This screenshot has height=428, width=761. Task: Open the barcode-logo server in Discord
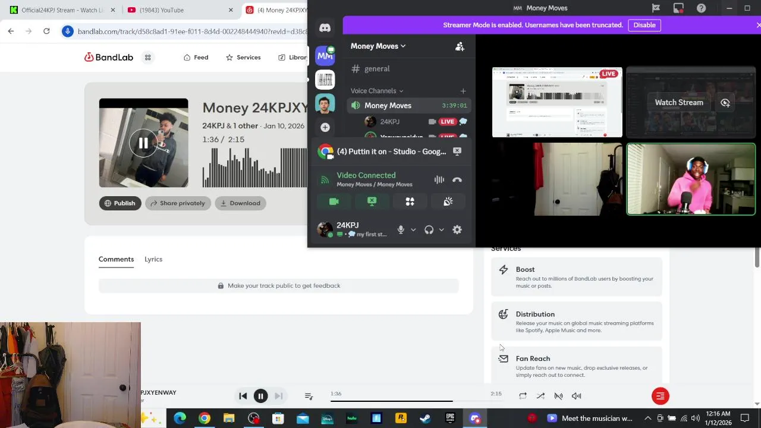pyautogui.click(x=325, y=79)
